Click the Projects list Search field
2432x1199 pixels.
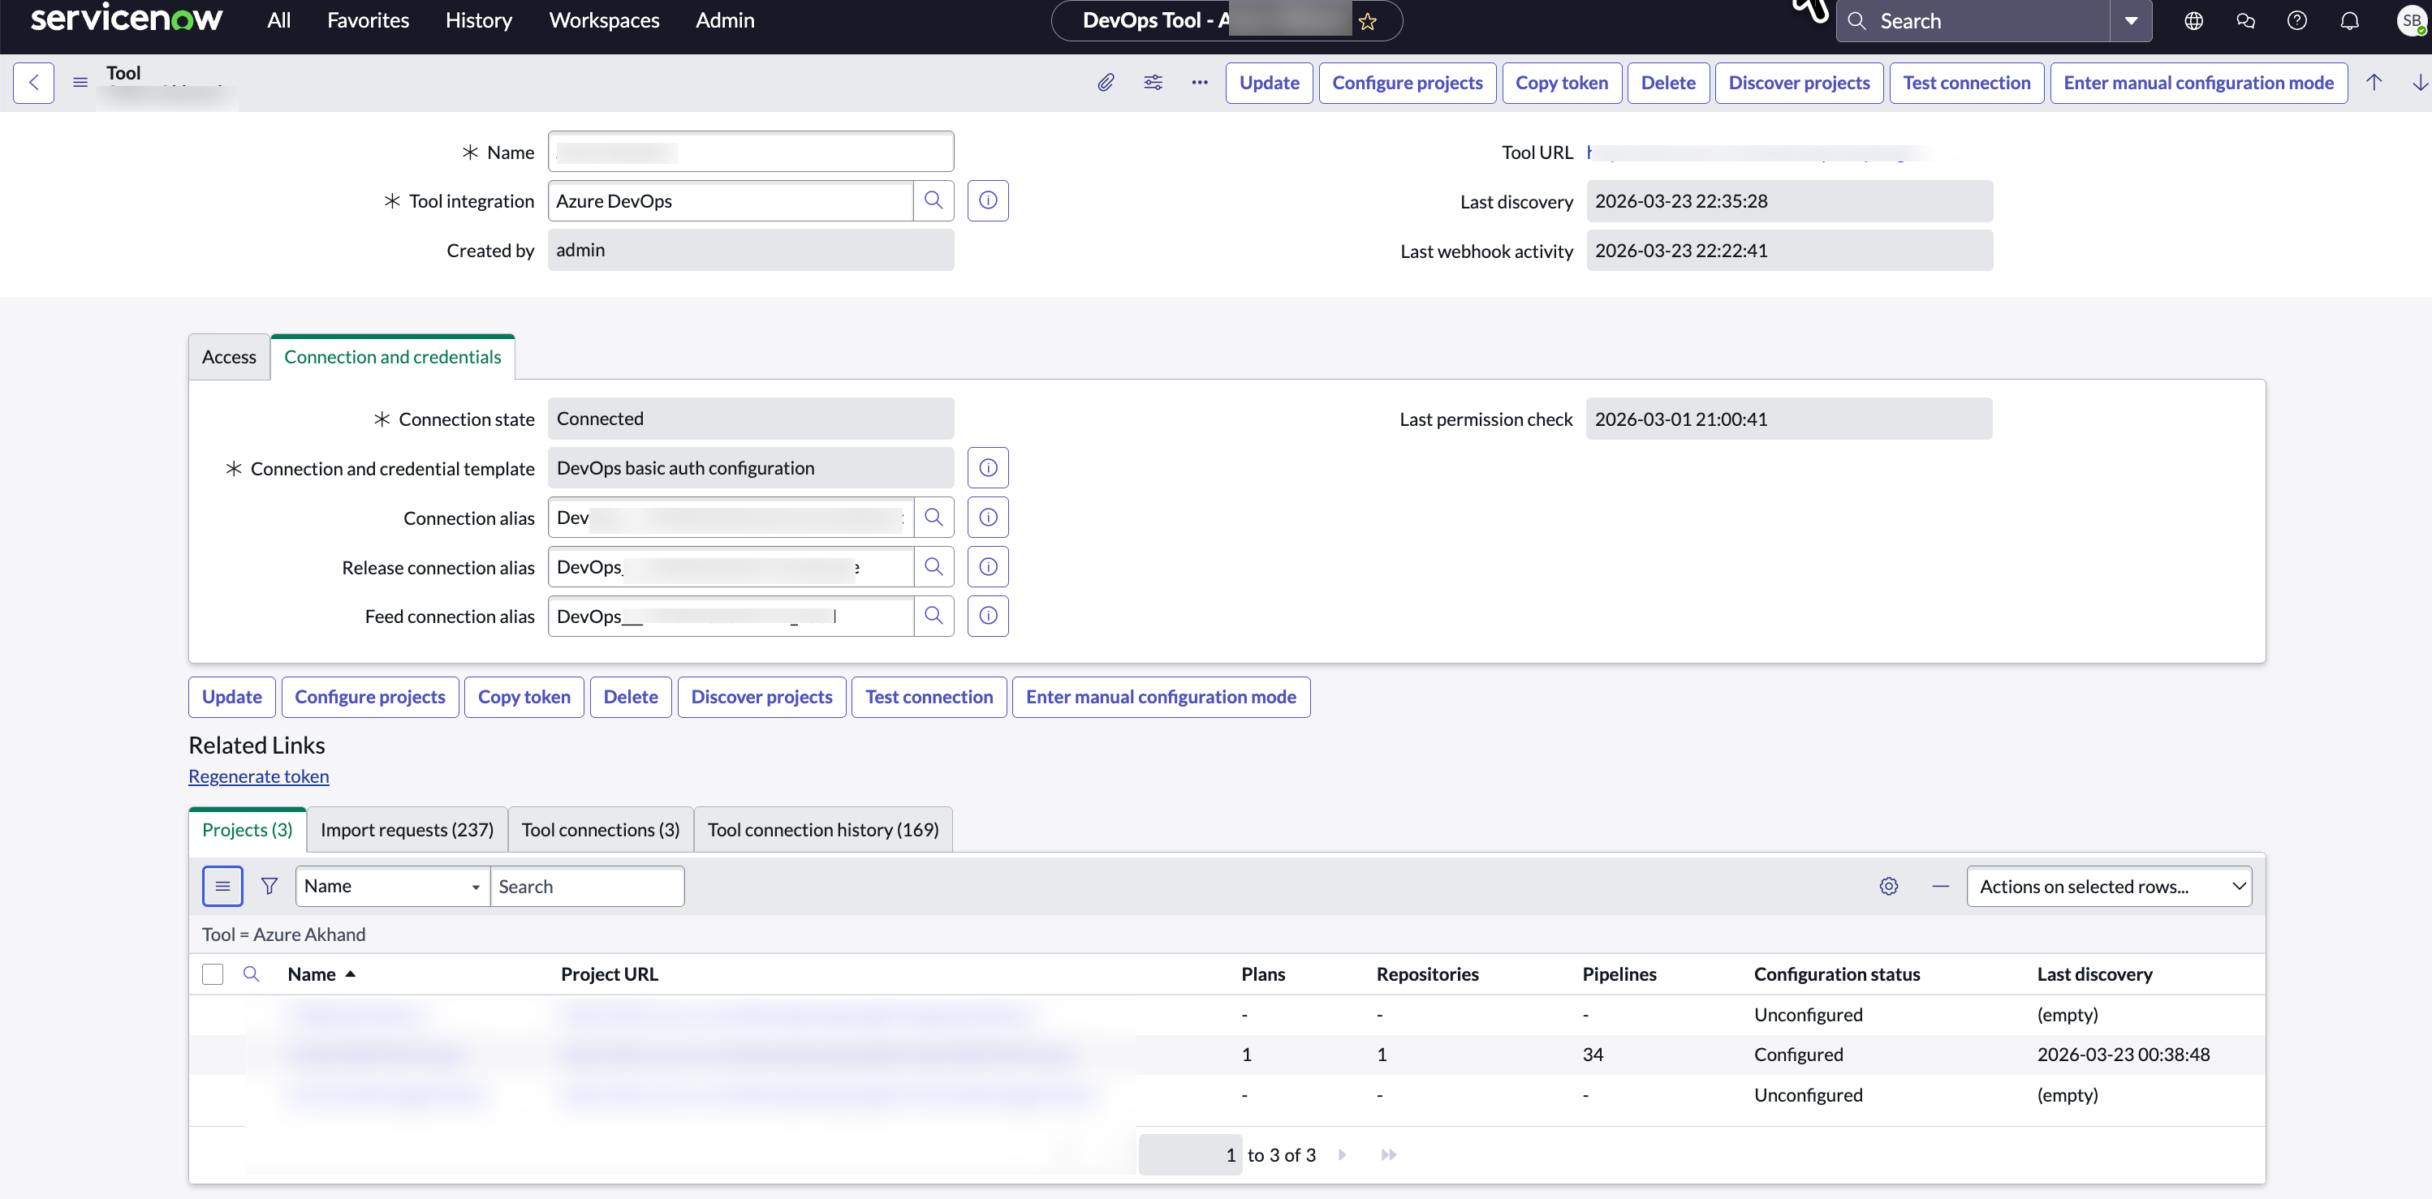pyautogui.click(x=587, y=886)
